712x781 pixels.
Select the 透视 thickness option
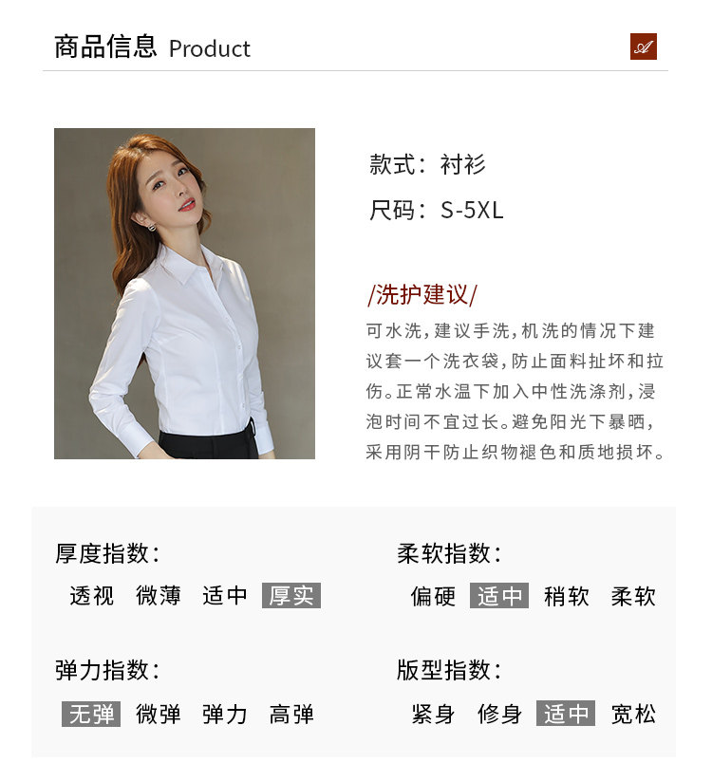tap(92, 595)
